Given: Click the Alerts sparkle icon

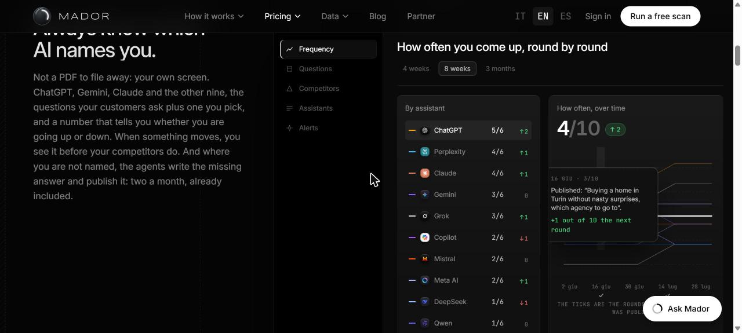Looking at the screenshot, I should (289, 128).
